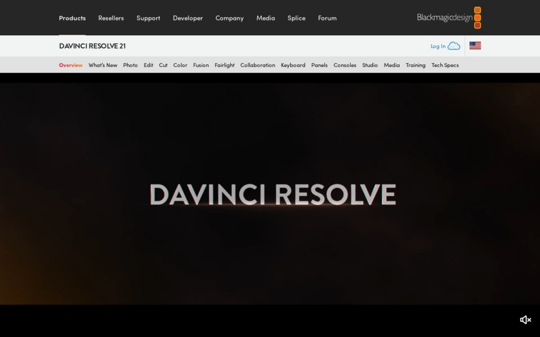540x337 pixels.
Task: Go to Splice in the top navigation
Action: [296, 18]
